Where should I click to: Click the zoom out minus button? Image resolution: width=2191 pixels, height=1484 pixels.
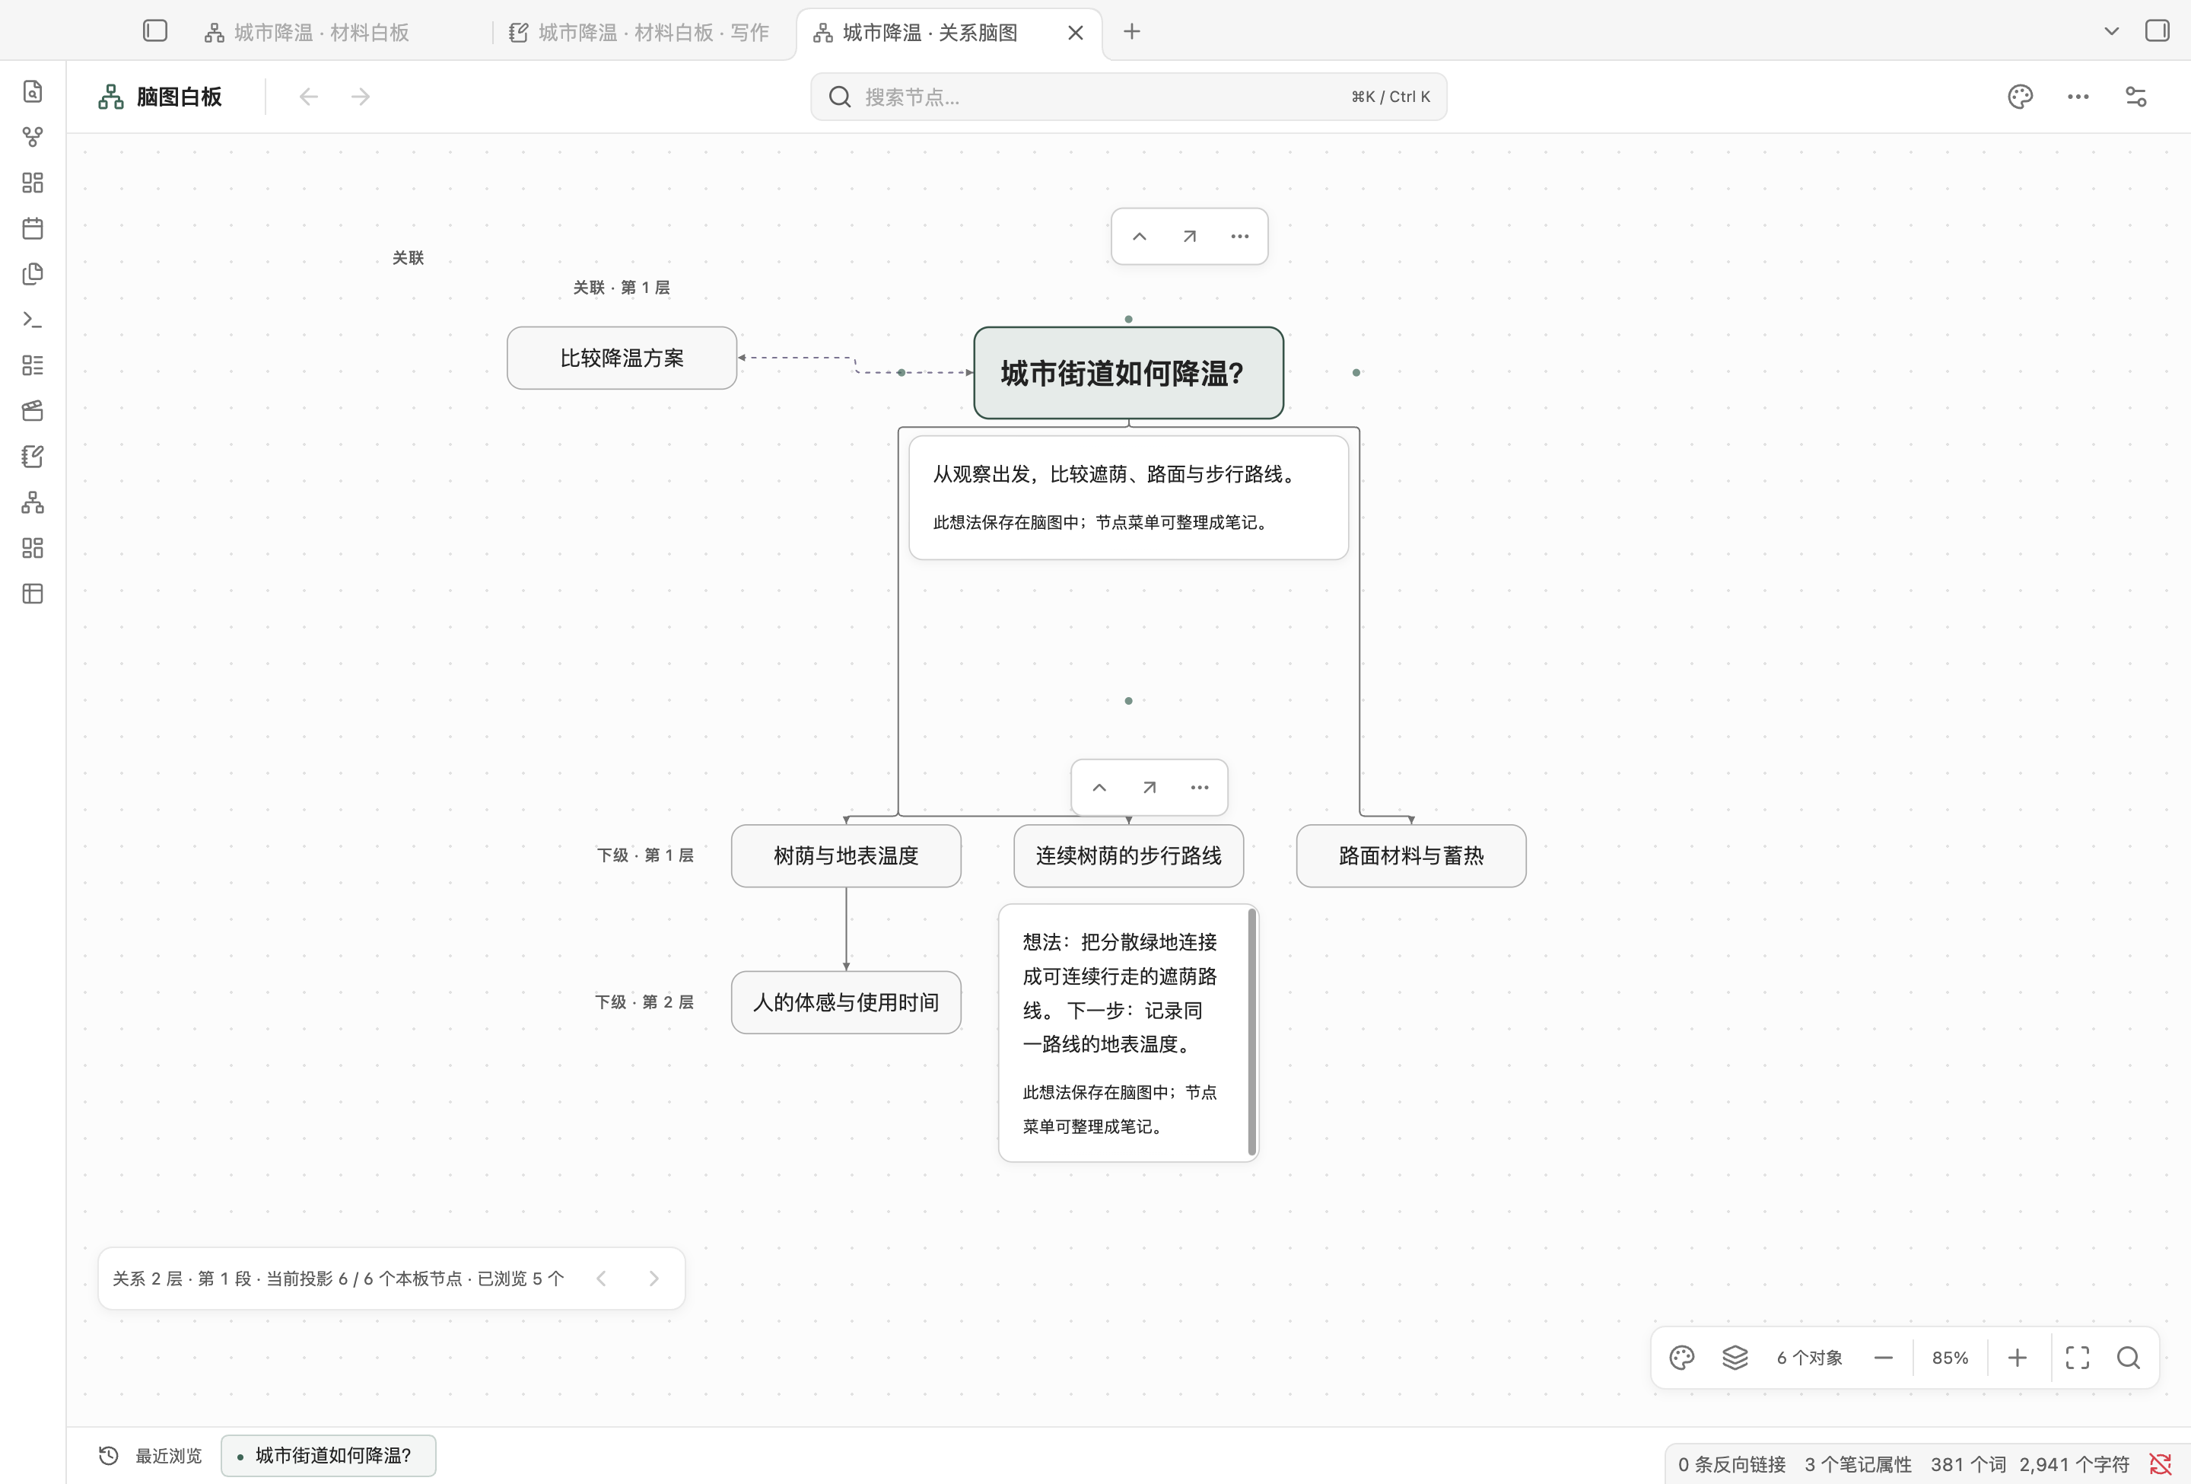point(1883,1358)
